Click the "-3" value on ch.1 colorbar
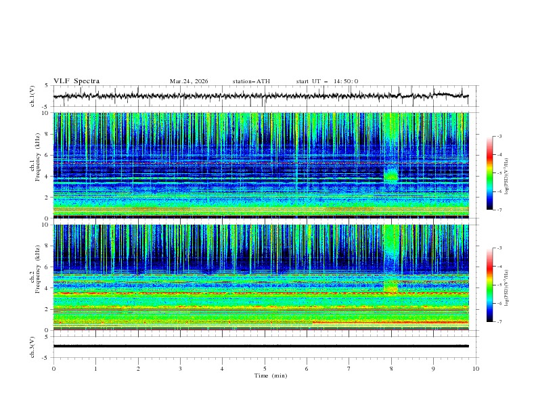 499,136
